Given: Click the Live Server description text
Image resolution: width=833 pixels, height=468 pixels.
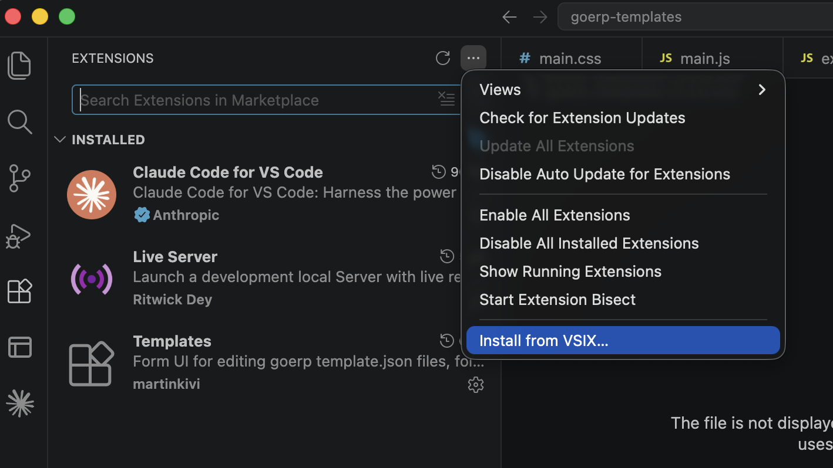Looking at the screenshot, I should pos(297,277).
